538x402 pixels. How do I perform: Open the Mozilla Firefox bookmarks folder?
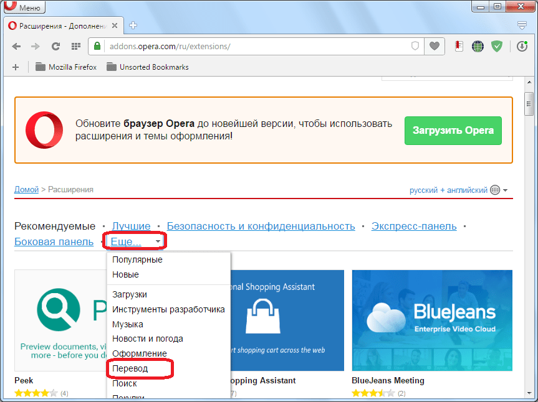click(66, 67)
